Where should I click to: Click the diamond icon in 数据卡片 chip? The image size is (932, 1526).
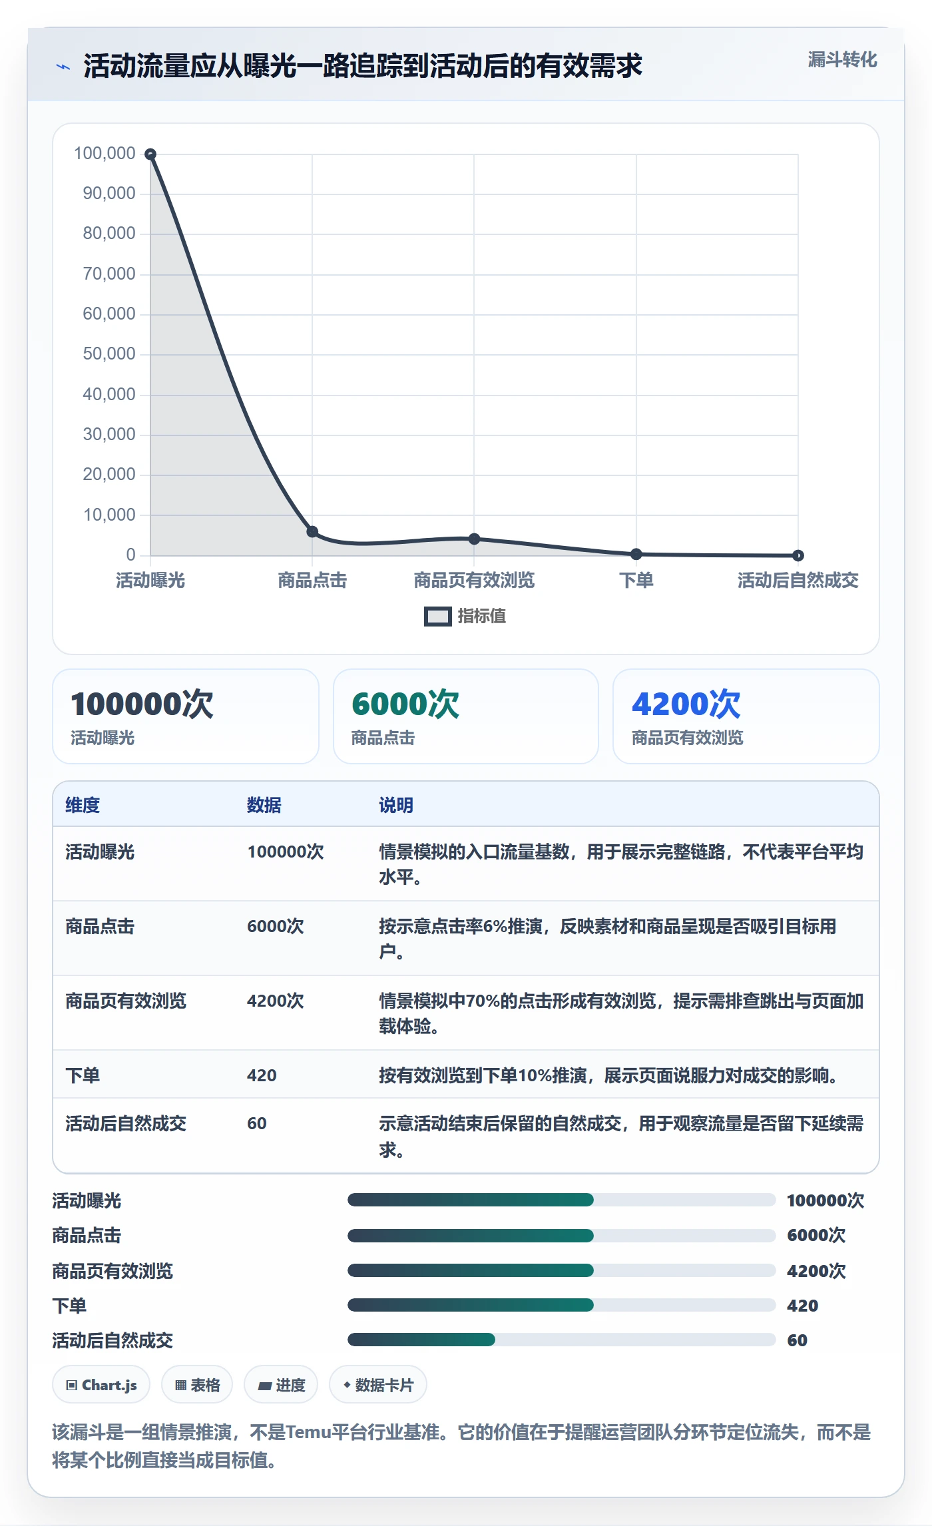347,1385
